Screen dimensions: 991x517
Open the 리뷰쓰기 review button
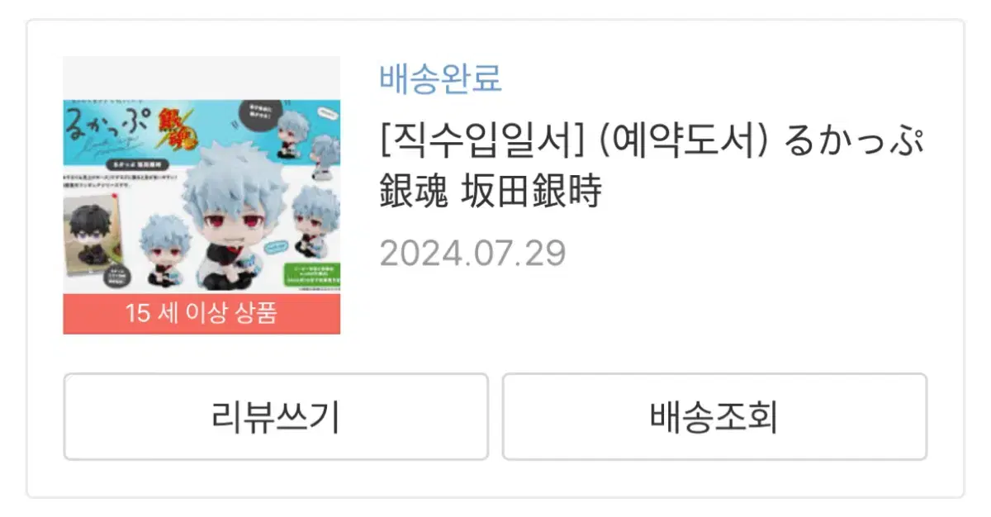click(x=276, y=417)
